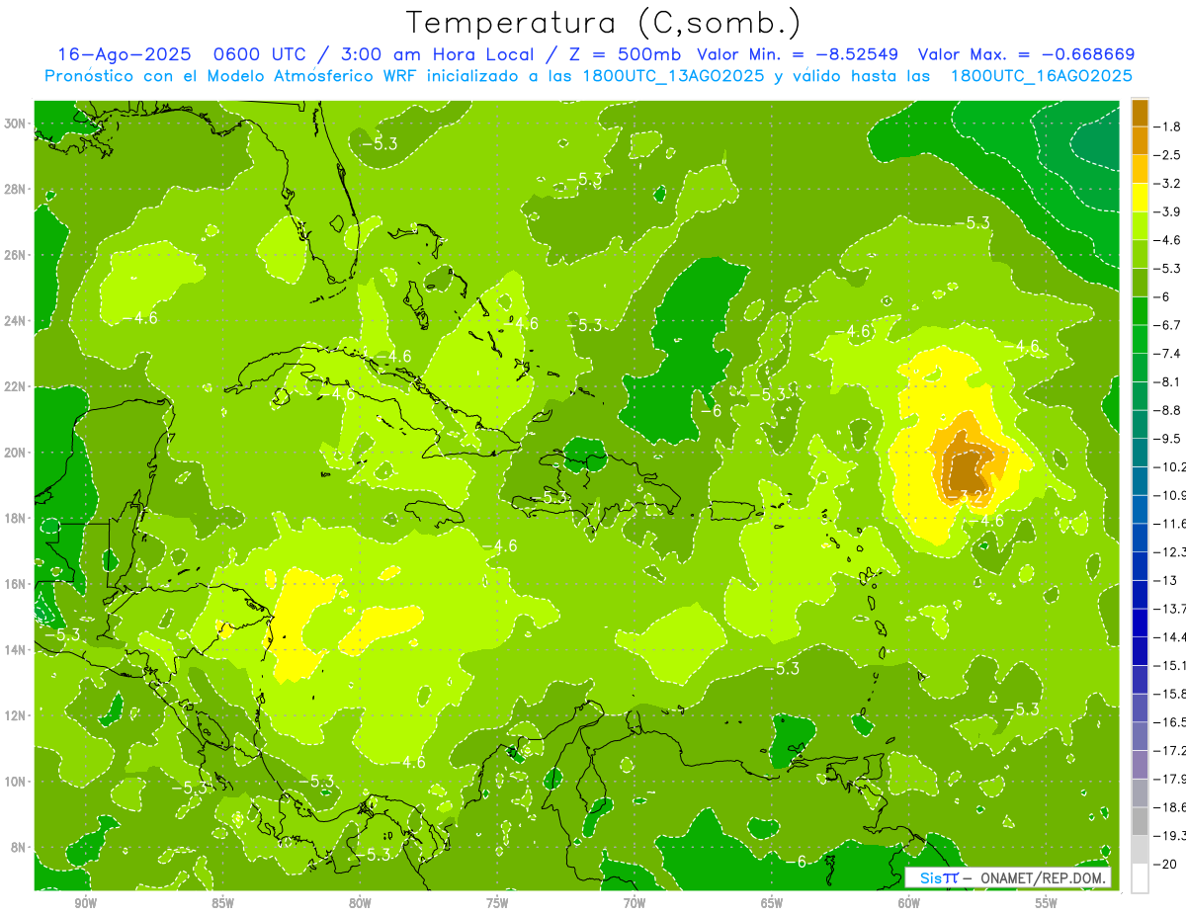Click the '-6.7' color scale label
1186x916 pixels.
[x=1168, y=325]
